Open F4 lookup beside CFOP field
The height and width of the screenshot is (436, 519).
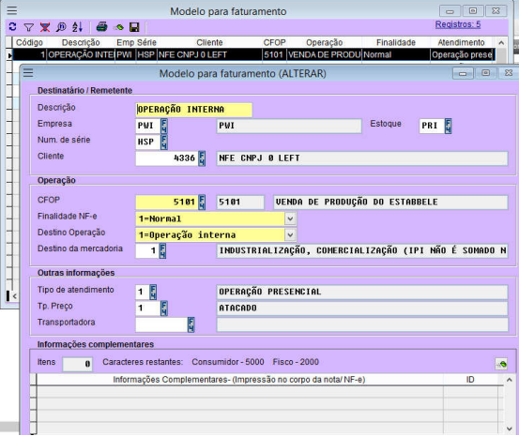(202, 203)
